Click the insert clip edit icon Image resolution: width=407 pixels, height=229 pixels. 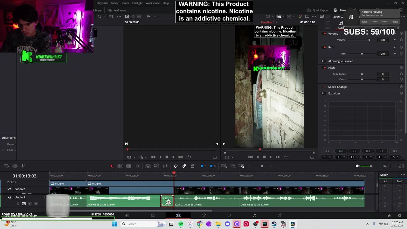(148, 166)
